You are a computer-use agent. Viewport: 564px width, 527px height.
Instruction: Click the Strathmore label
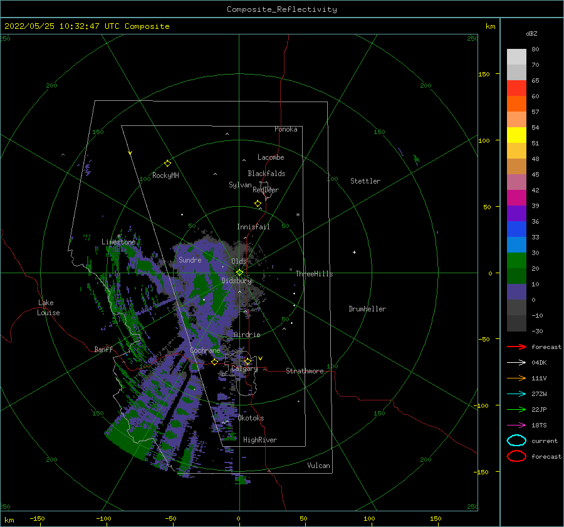click(x=305, y=371)
